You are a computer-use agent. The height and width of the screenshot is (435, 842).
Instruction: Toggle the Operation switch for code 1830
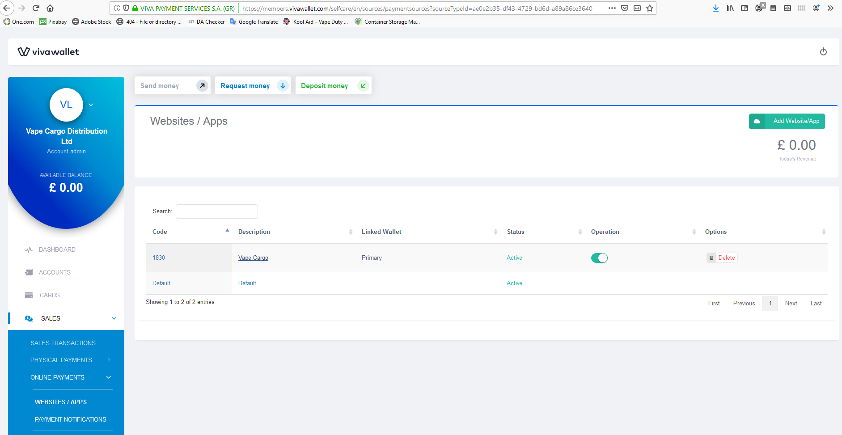600,258
